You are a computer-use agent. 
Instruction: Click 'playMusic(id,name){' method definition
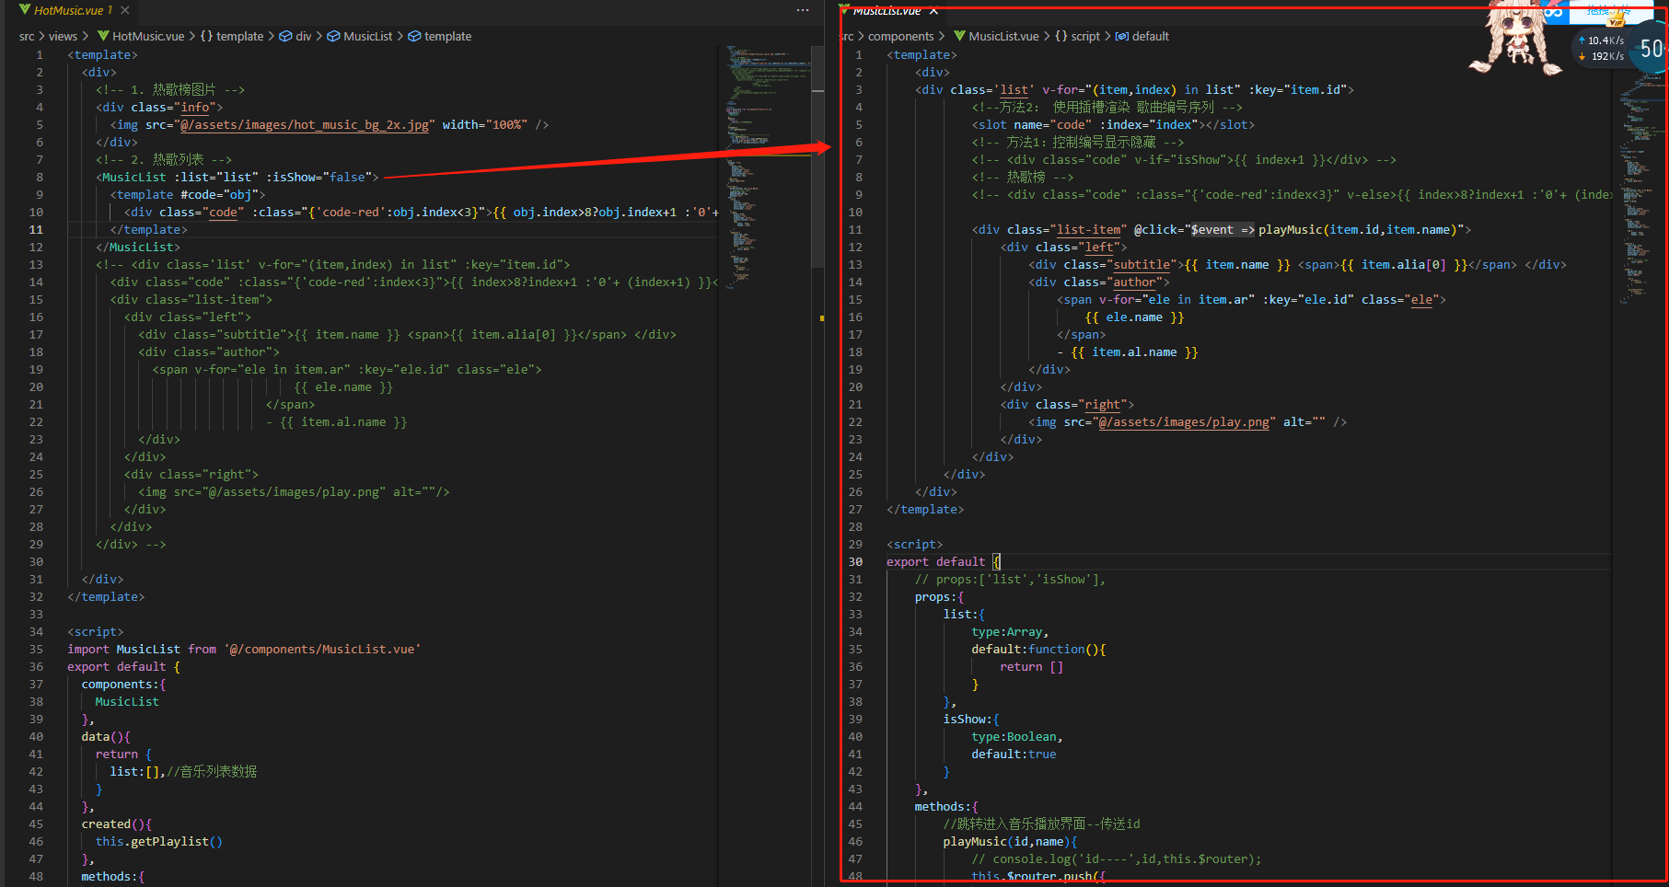coord(1010,842)
